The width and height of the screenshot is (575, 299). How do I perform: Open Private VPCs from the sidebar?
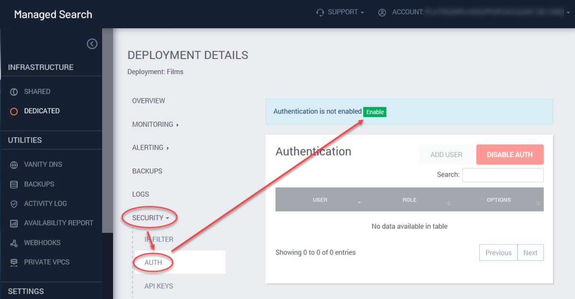tap(13, 262)
